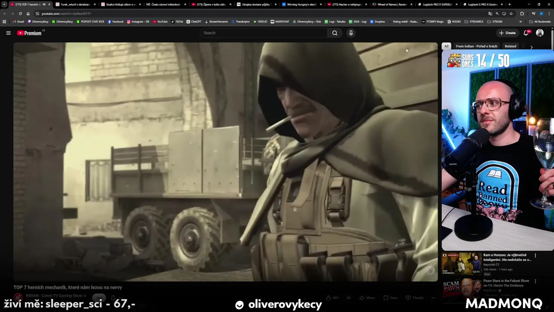Open the Create button

click(x=507, y=33)
